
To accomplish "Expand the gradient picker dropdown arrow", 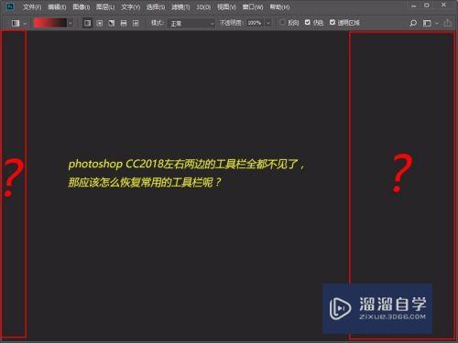I will pyautogui.click(x=71, y=23).
